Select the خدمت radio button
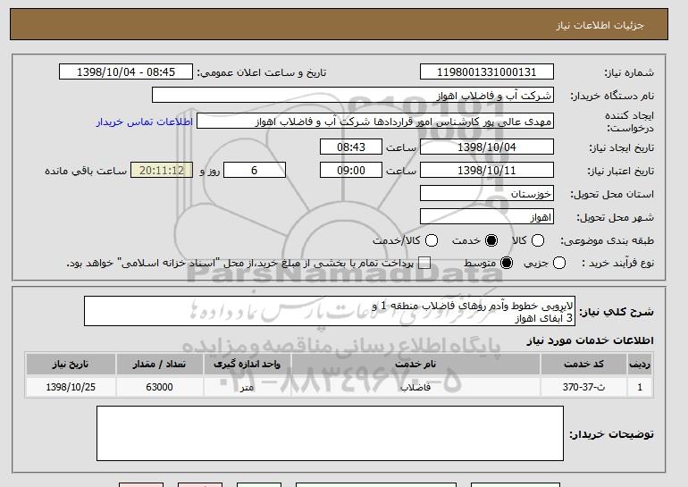688x487 pixels. (x=491, y=240)
